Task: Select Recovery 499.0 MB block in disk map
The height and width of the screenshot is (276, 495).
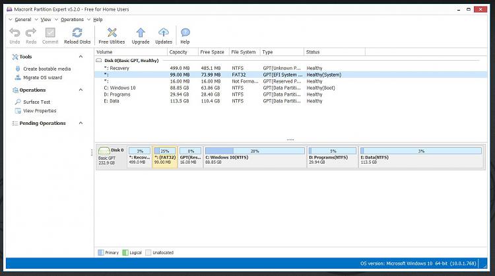Action: (x=139, y=157)
